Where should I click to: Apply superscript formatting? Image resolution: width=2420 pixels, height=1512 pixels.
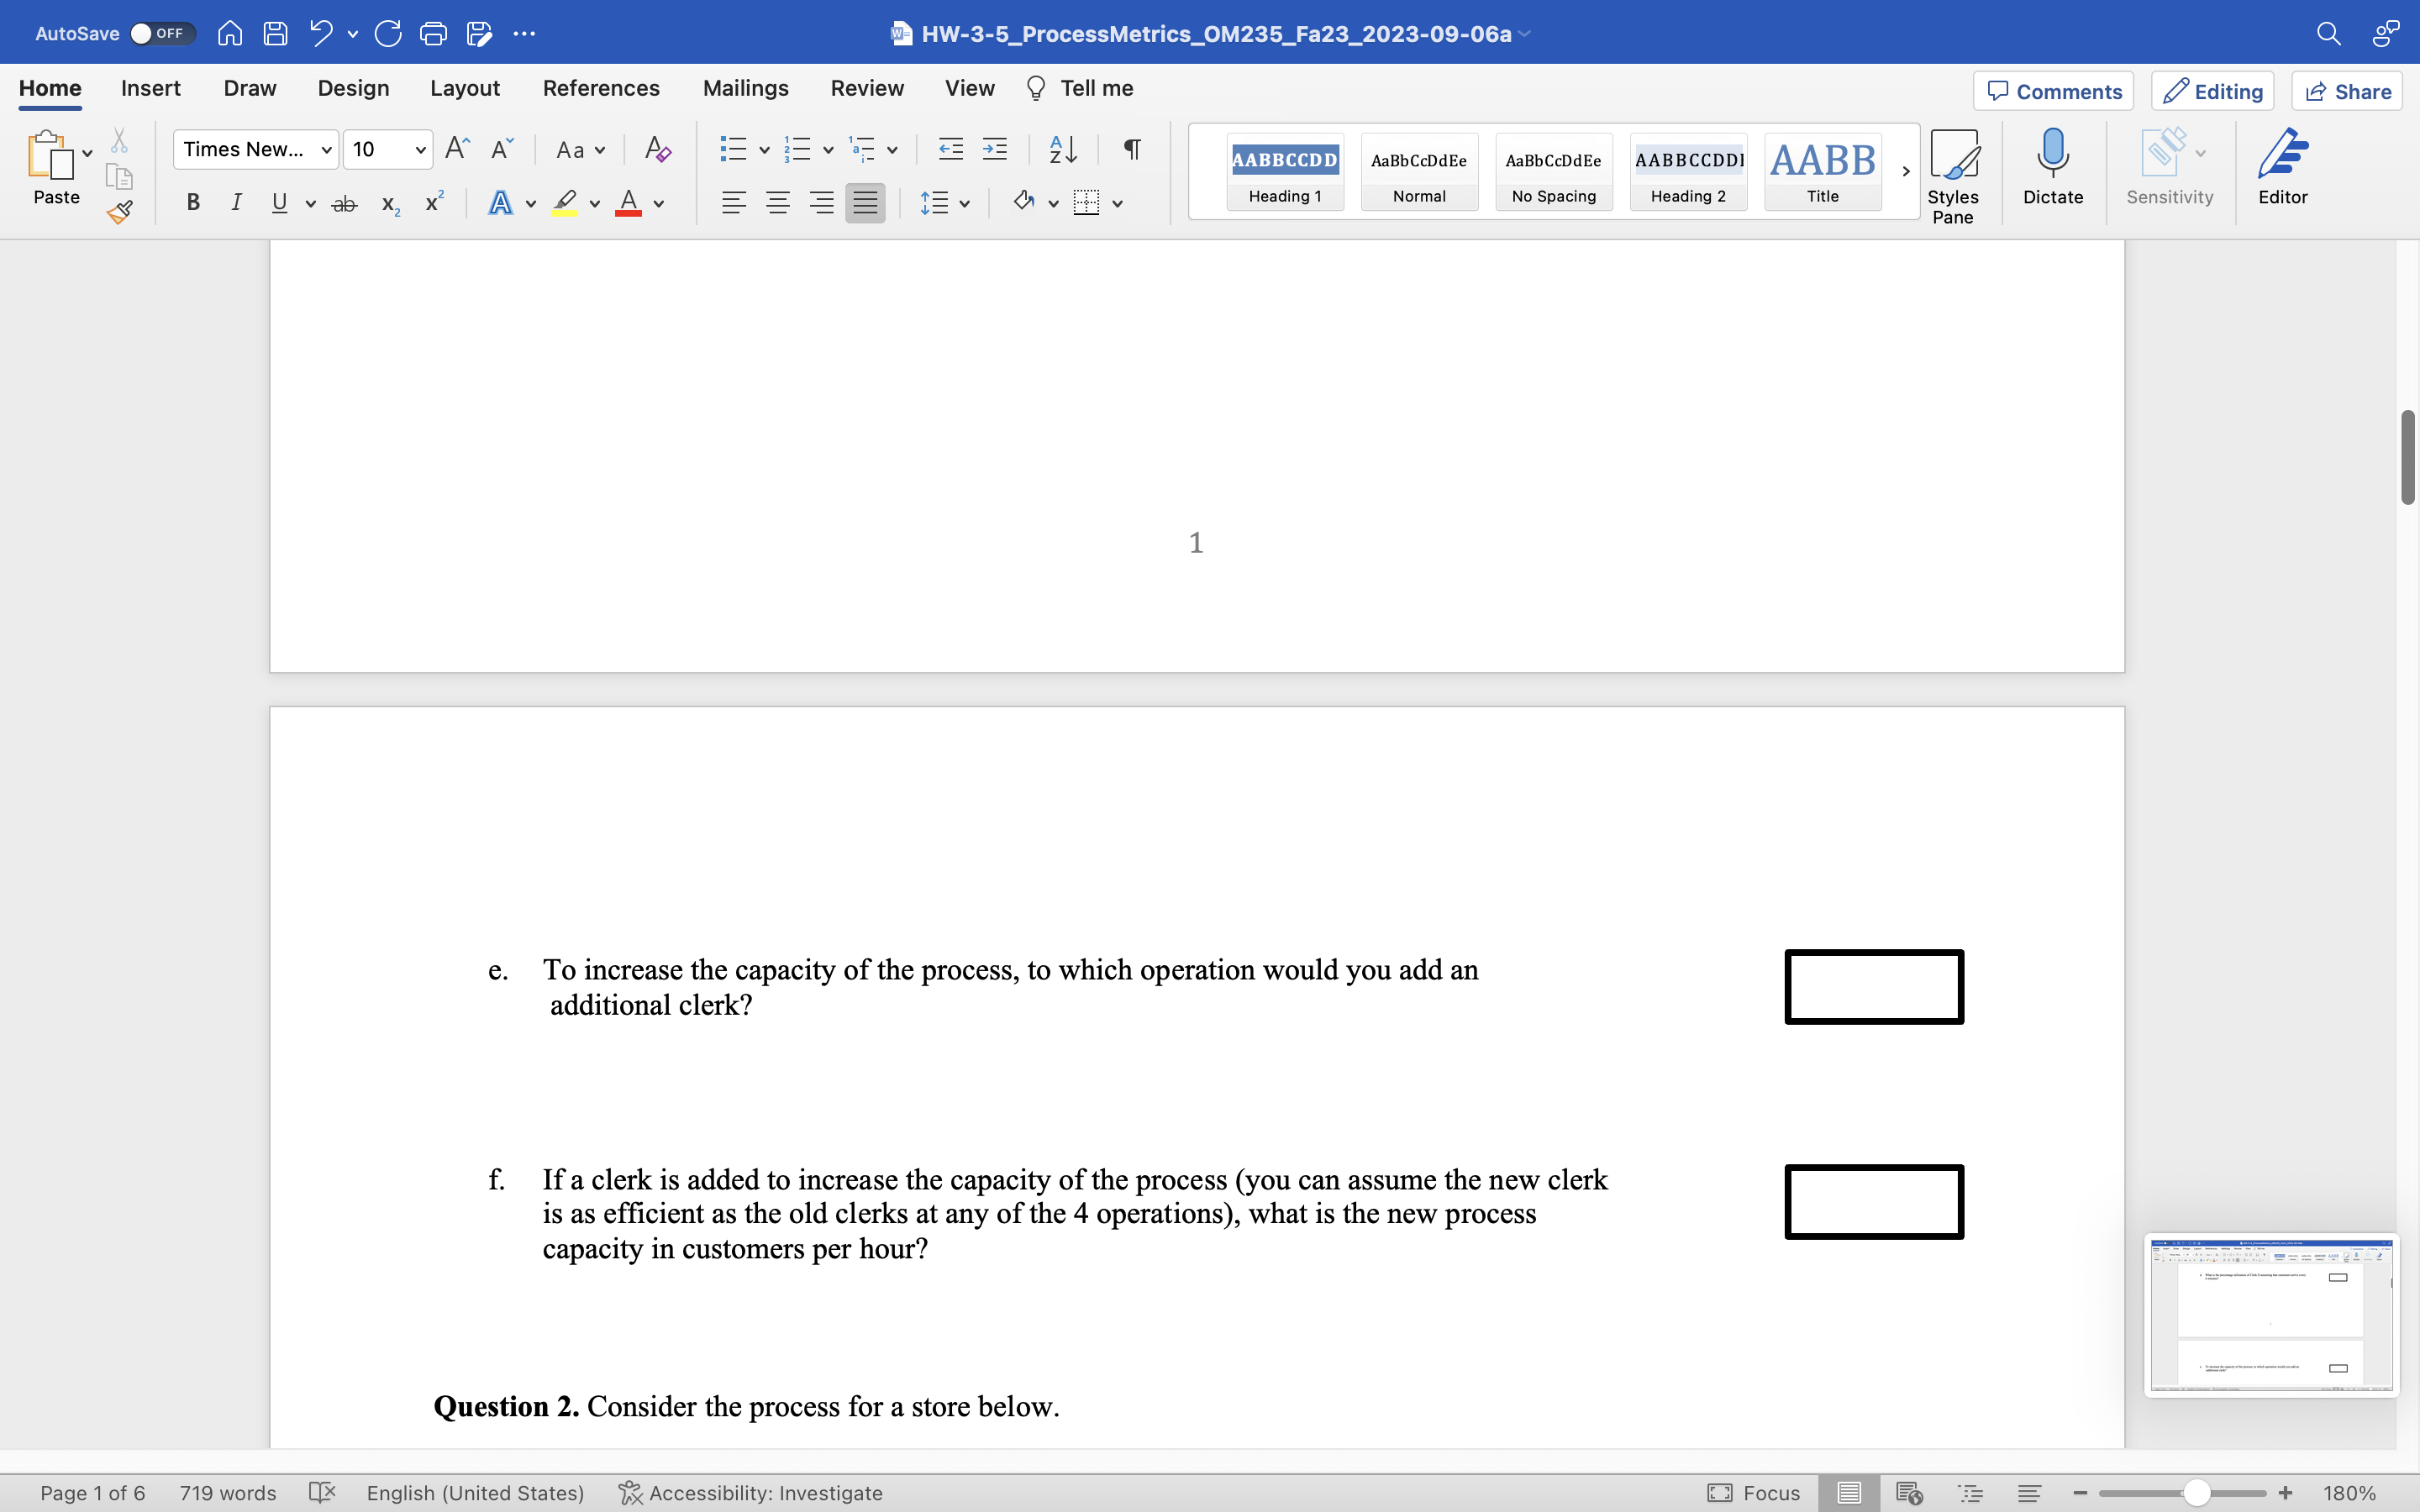(433, 202)
